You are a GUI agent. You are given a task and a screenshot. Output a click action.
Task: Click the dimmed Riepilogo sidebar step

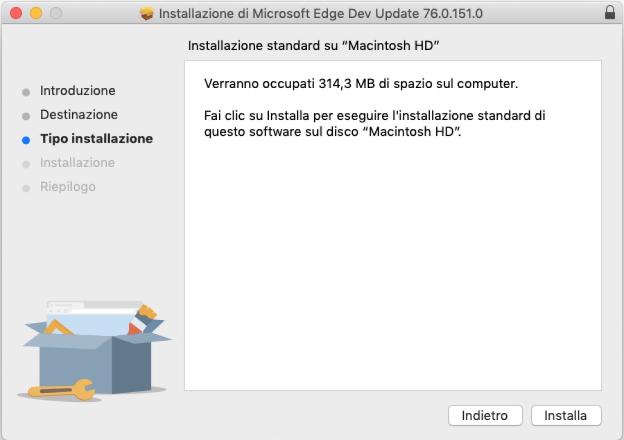(x=68, y=187)
